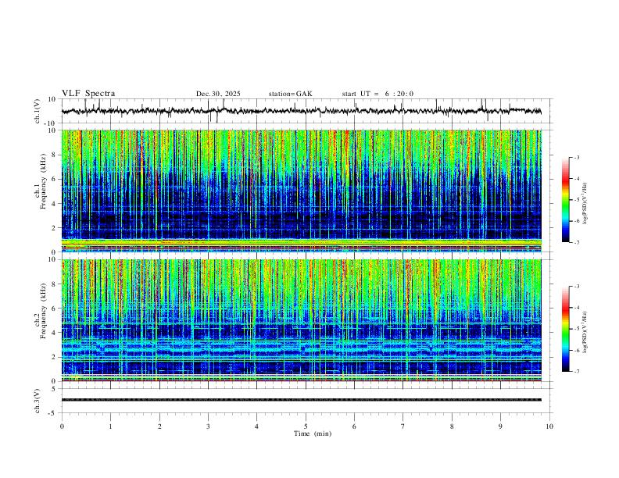Screen dimensions: 619x478
Task: Click the "start UT = 6:20:0" text
Action: [x=377, y=94]
